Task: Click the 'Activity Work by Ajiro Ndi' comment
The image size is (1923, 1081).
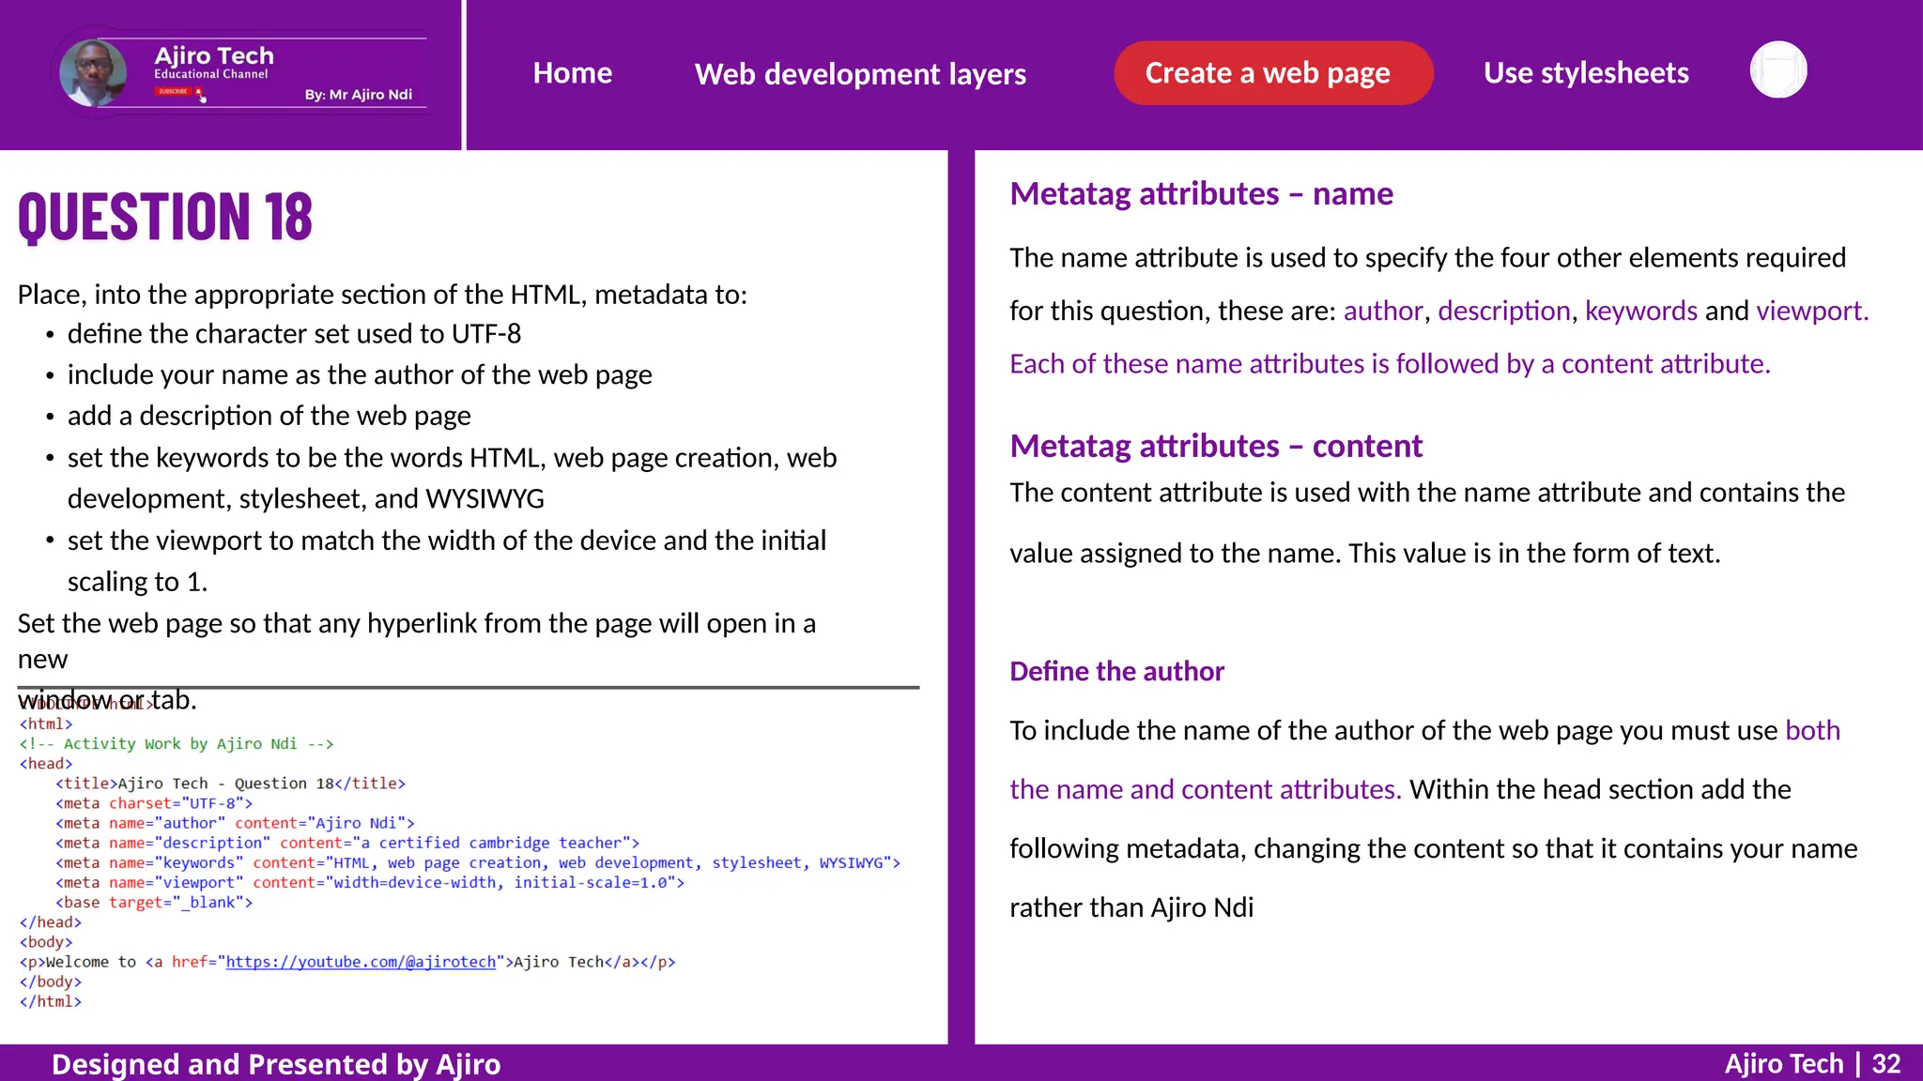Action: click(x=177, y=743)
